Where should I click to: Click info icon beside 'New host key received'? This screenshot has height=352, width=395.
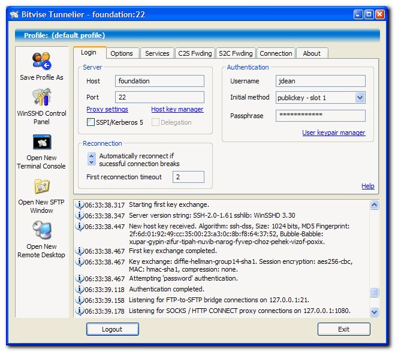pyautogui.click(x=80, y=227)
